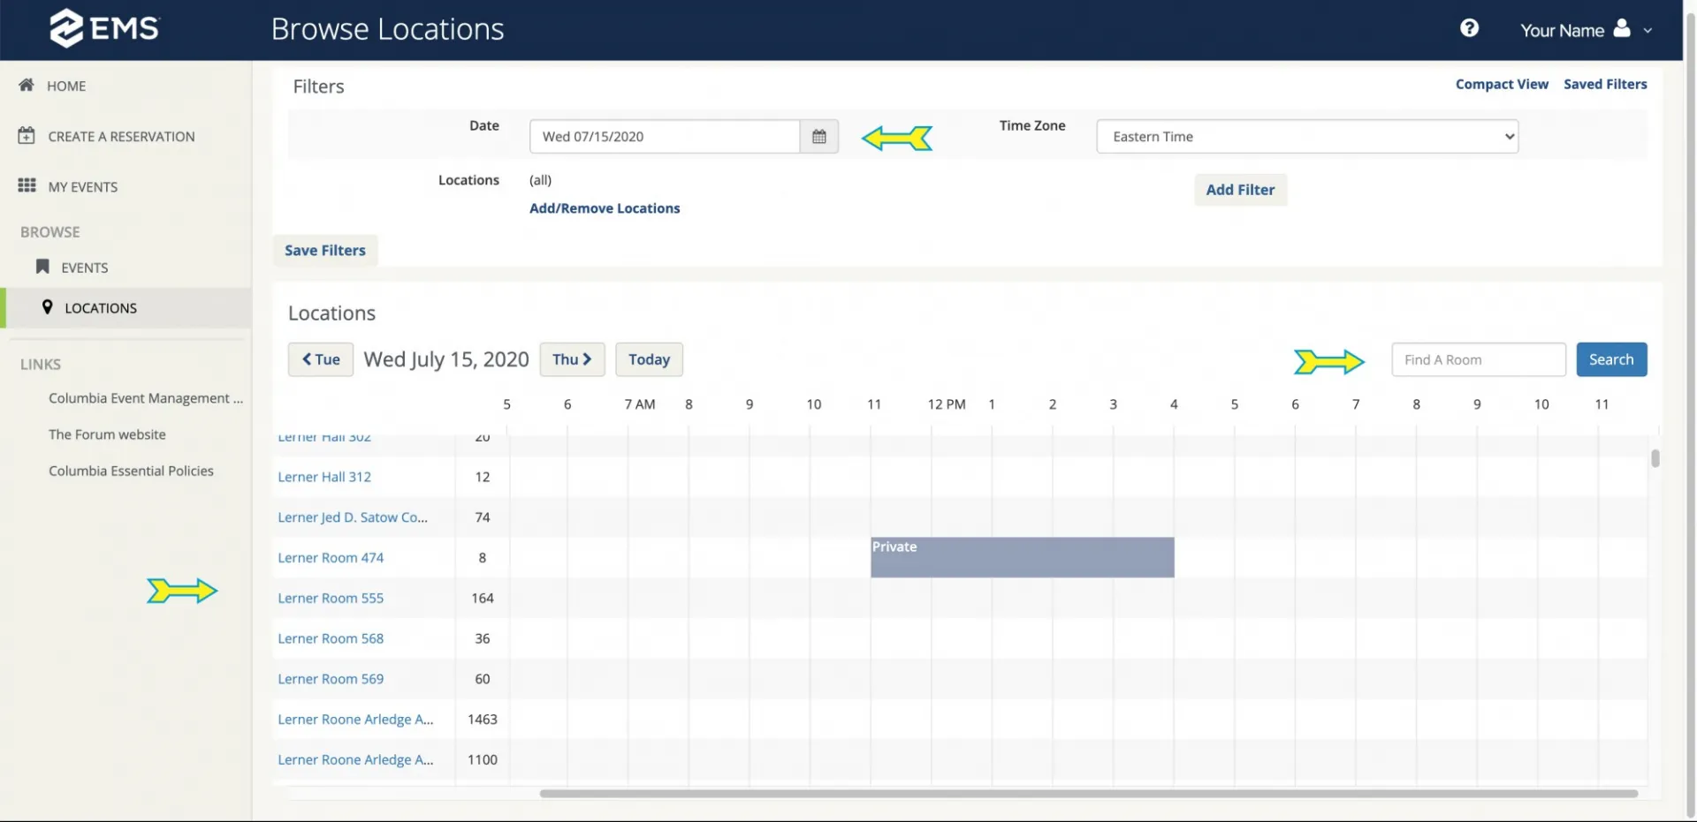Click the Wed July 15, 2020 date heading
The image size is (1697, 822).
click(x=446, y=359)
